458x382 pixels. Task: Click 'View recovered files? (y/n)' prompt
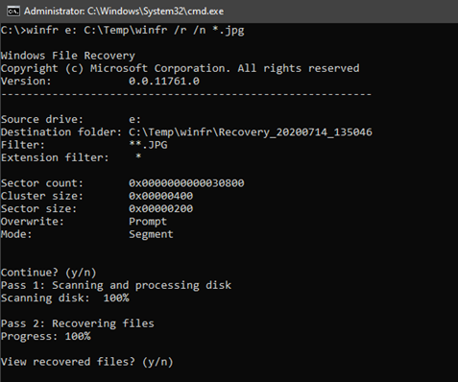click(87, 362)
